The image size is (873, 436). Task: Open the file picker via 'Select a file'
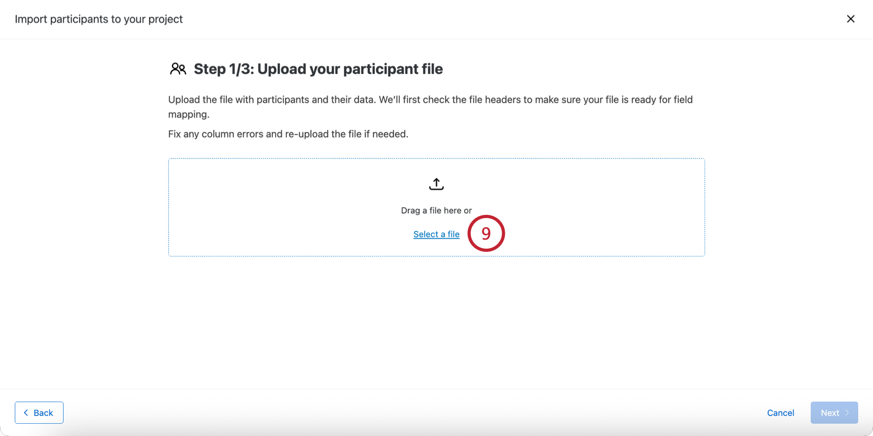point(436,234)
